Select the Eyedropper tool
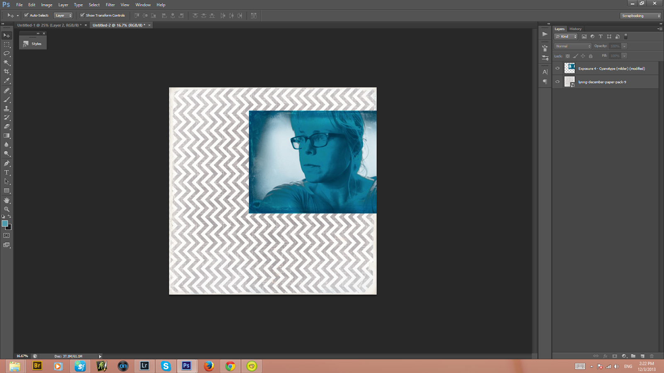664x373 pixels. (x=7, y=81)
